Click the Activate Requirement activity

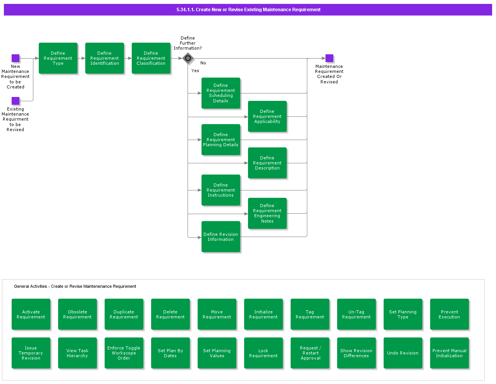(x=31, y=314)
